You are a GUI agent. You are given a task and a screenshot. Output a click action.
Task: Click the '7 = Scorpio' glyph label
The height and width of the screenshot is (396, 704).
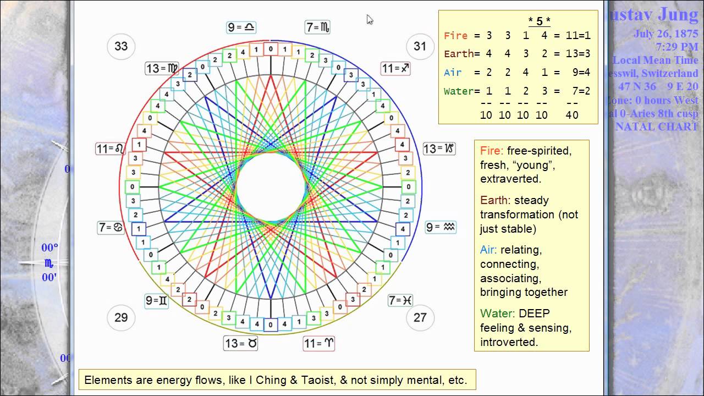318,27
